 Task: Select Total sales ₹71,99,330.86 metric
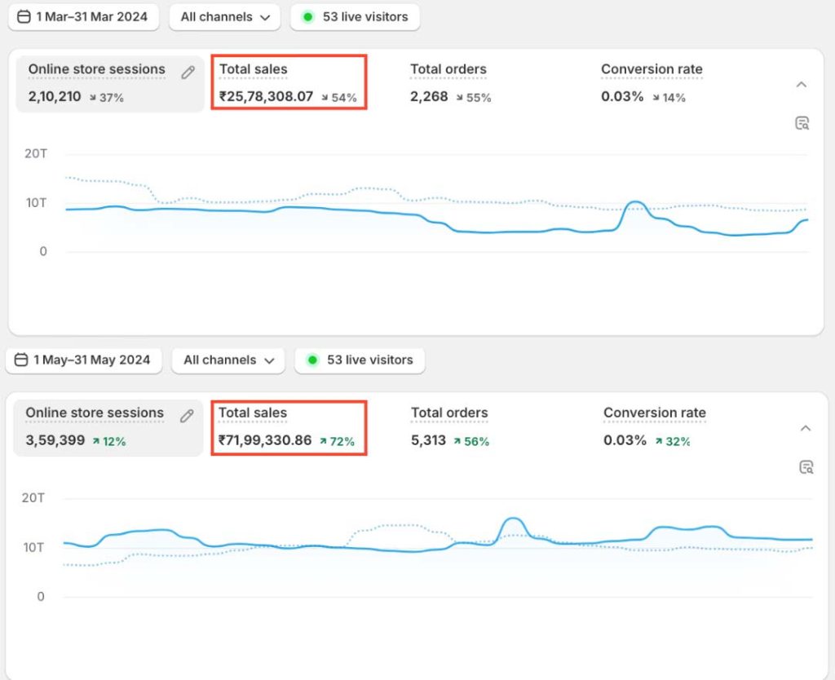[289, 426]
